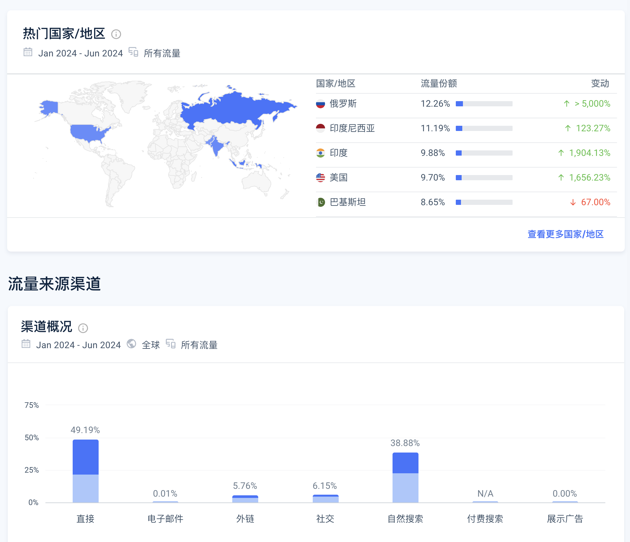Click 巴基斯坦 country name
This screenshot has height=542, width=630.
[x=348, y=202]
